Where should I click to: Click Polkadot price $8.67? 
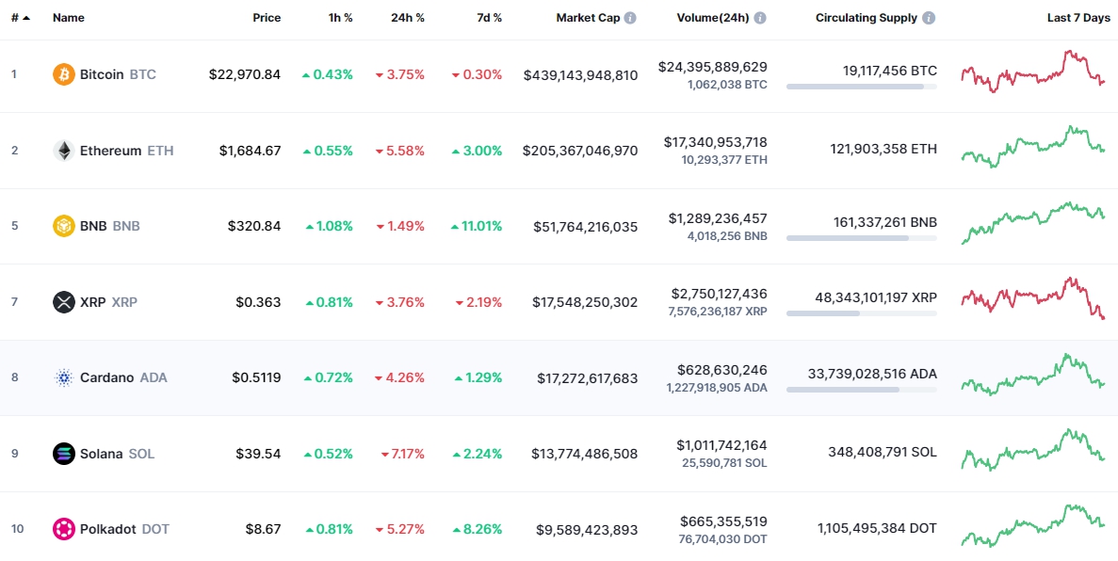tap(262, 529)
